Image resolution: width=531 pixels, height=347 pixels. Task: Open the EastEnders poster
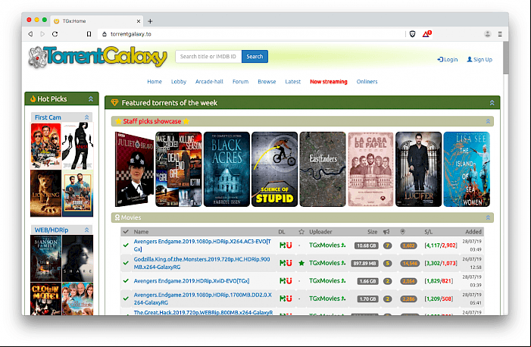point(323,169)
